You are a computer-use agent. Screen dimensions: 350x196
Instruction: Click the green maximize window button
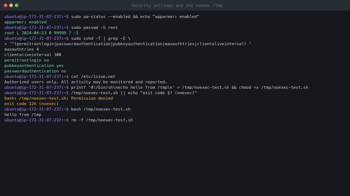16,5
